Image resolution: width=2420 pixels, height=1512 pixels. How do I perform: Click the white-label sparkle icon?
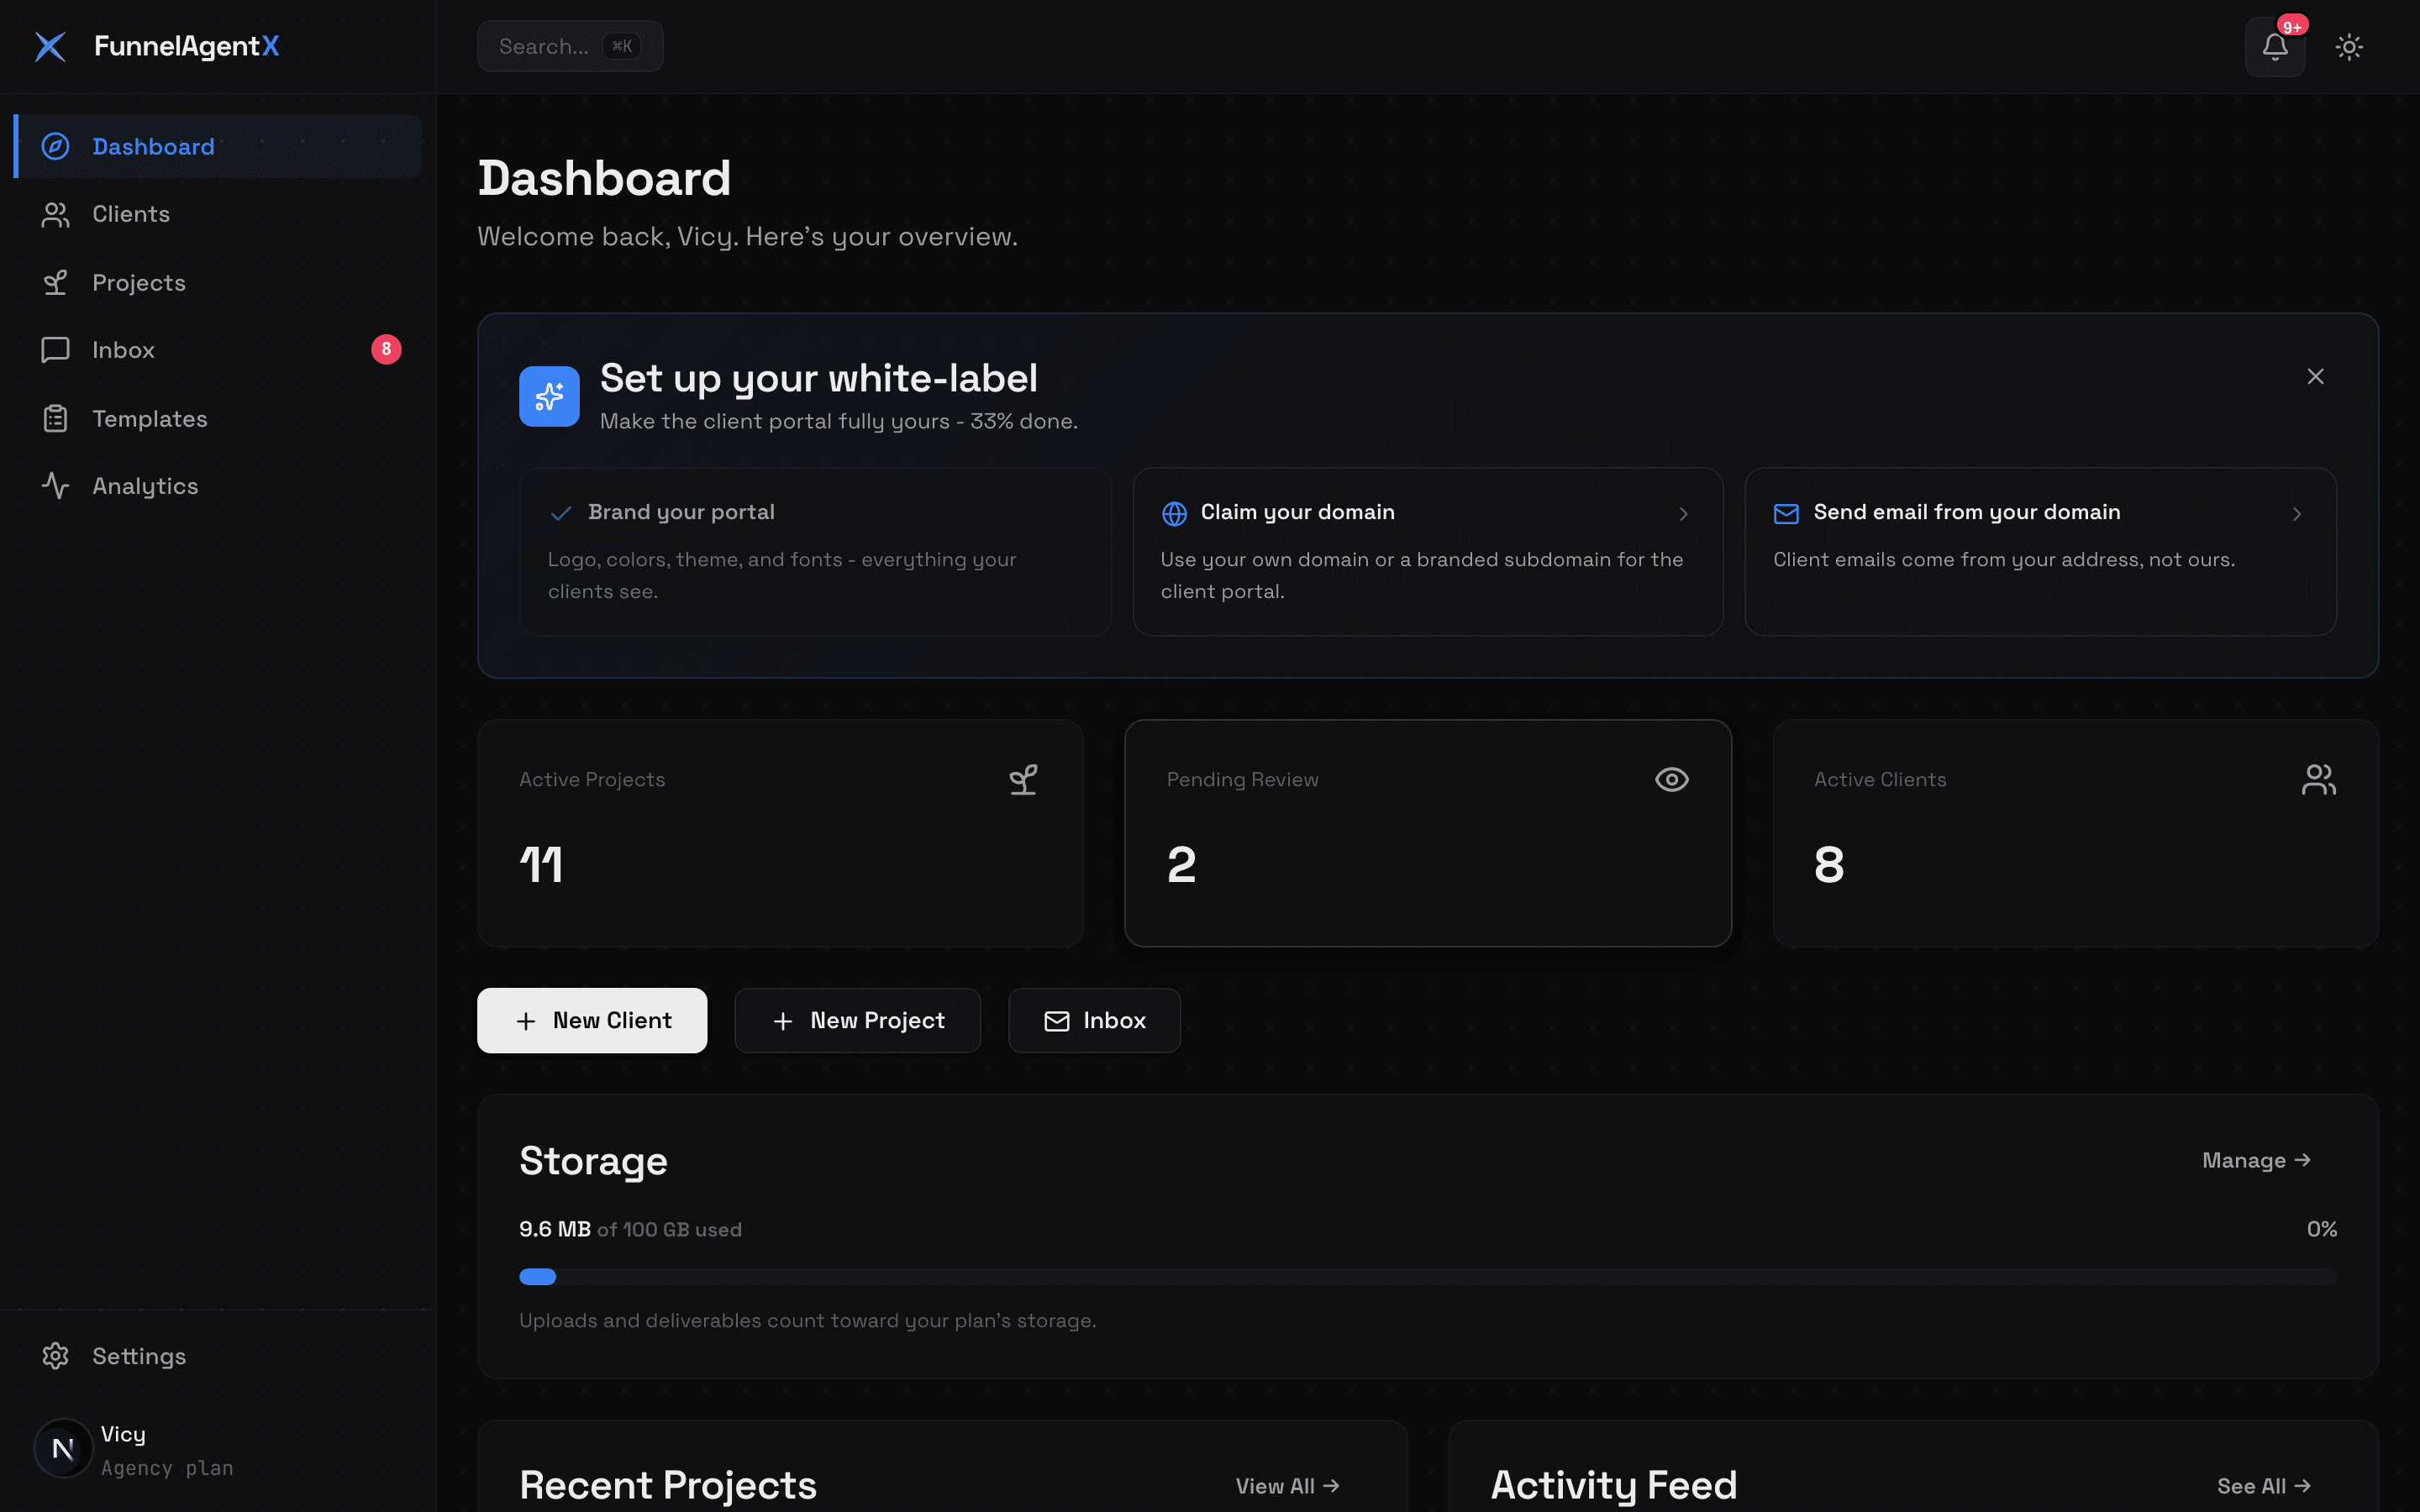point(549,396)
